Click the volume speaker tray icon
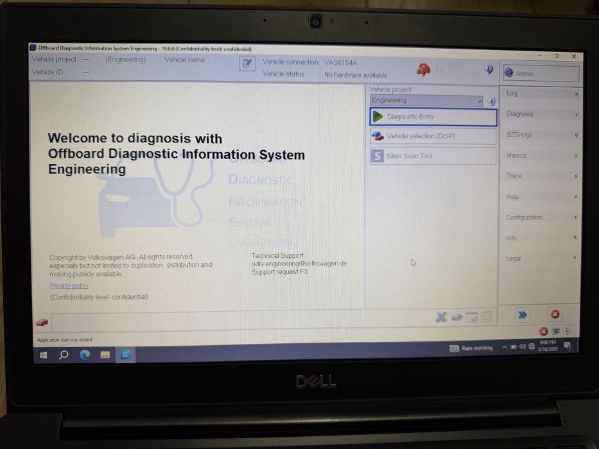This screenshot has width=599, height=449. [x=522, y=346]
